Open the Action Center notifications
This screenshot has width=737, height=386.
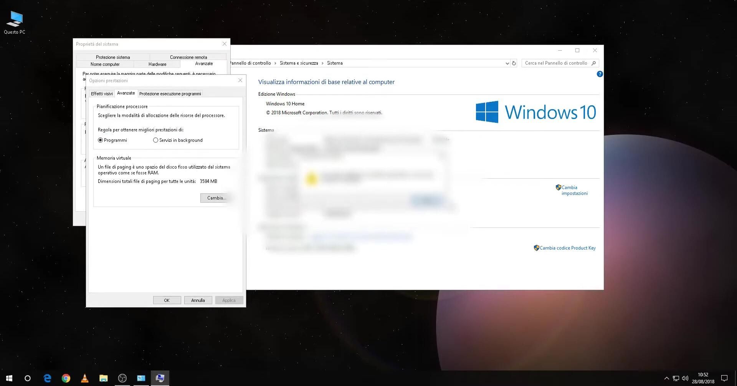pyautogui.click(x=724, y=378)
